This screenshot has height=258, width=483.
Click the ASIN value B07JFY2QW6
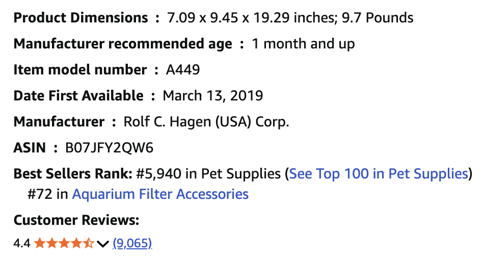[110, 148]
